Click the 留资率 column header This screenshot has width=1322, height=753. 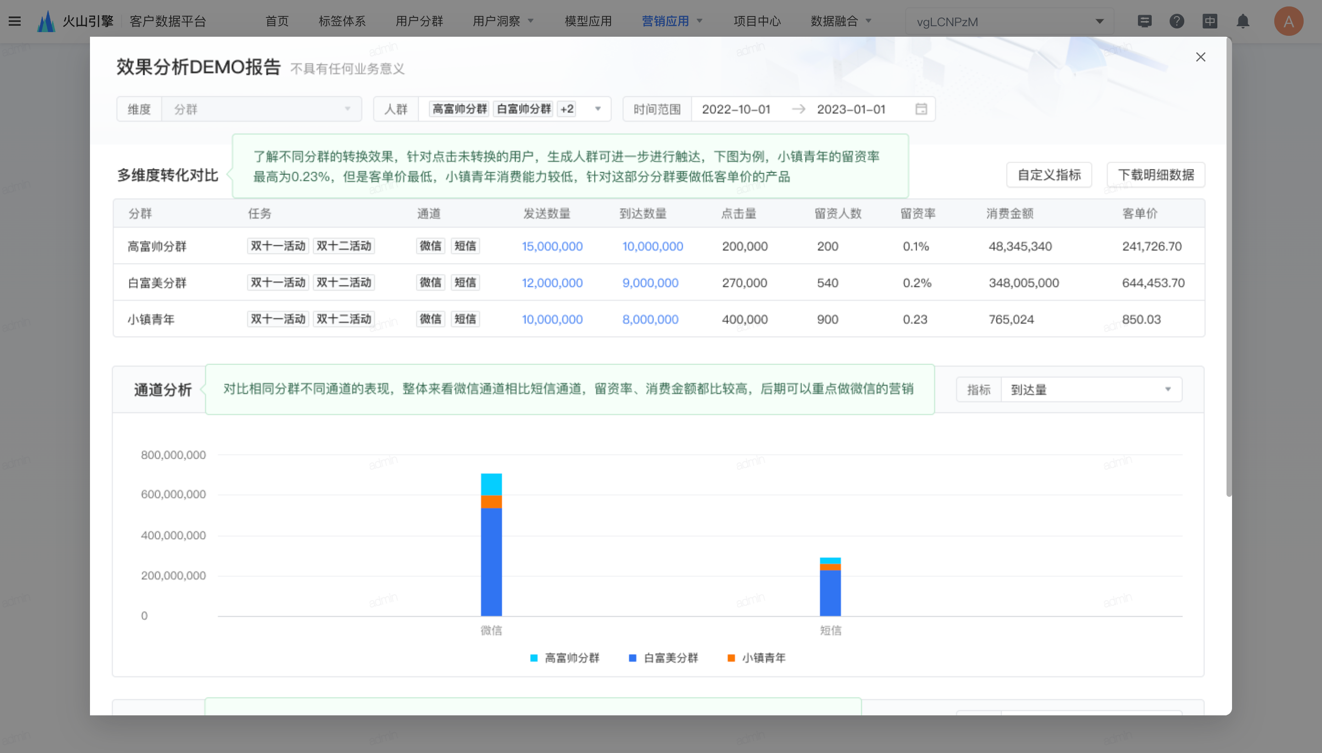918,214
